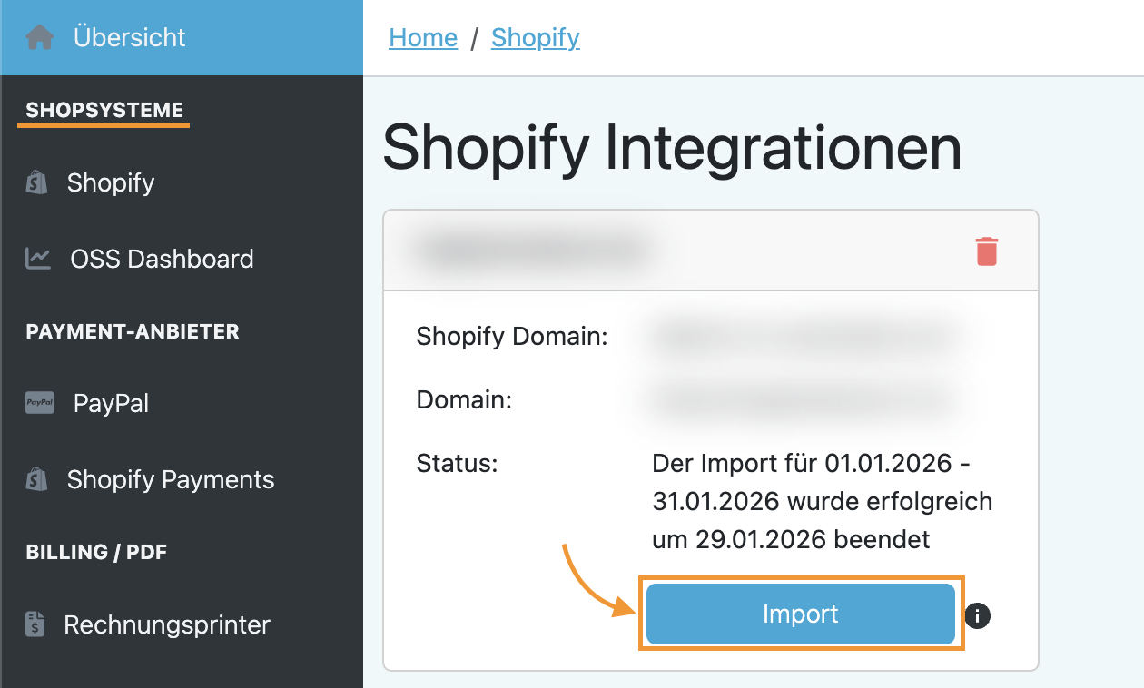Follow the Home breadcrumb link
1144x688 pixels.
[423, 38]
